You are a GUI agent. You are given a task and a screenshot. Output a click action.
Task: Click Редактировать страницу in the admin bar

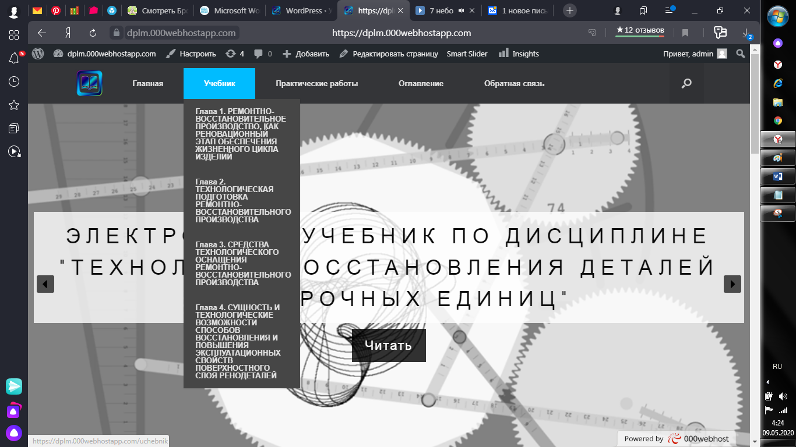389,54
